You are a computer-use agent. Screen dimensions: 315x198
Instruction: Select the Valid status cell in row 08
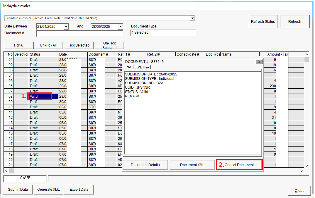pyautogui.click(x=40, y=97)
